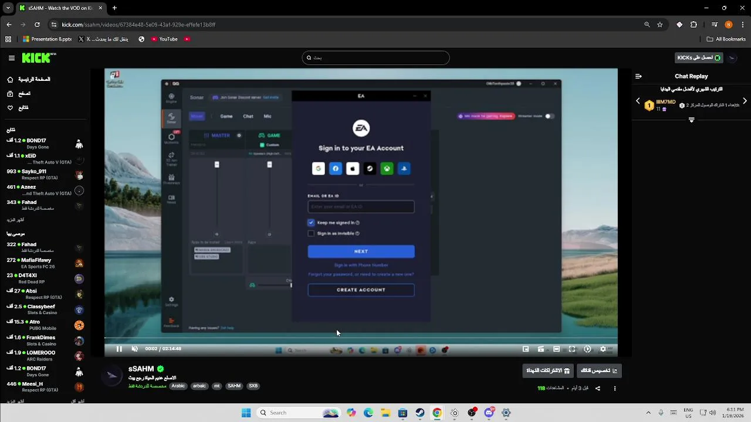Open the three-dot more options menu
Screen dimensions: 751x422
coord(615,388)
